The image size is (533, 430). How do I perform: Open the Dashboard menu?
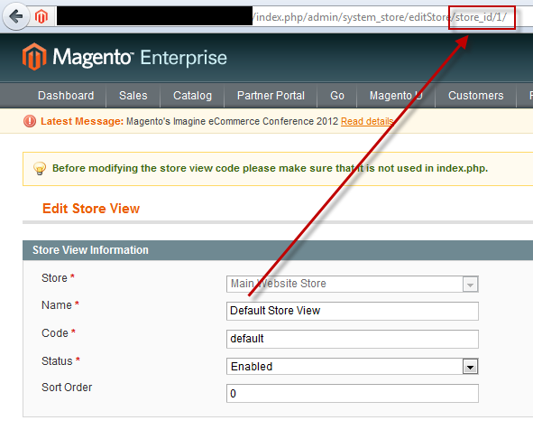click(x=66, y=96)
